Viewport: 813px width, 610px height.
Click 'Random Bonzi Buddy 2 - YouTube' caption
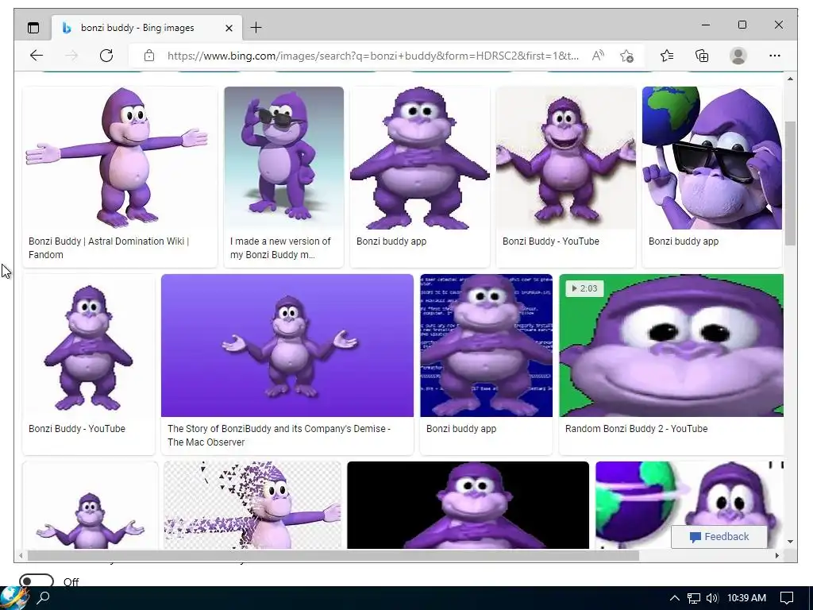click(636, 428)
